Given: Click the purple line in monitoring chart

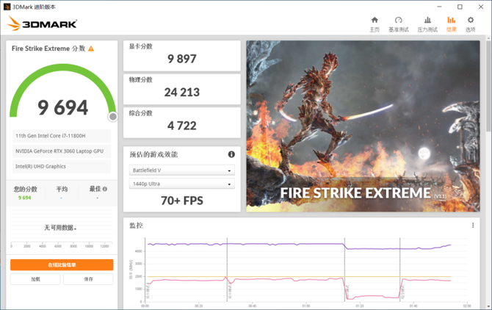Looking at the screenshot, I should 294,244.
